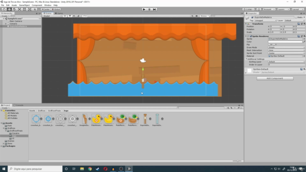The image size is (306, 172).
Task: Select the yellow duck with target thumbnail
Action: (97, 119)
